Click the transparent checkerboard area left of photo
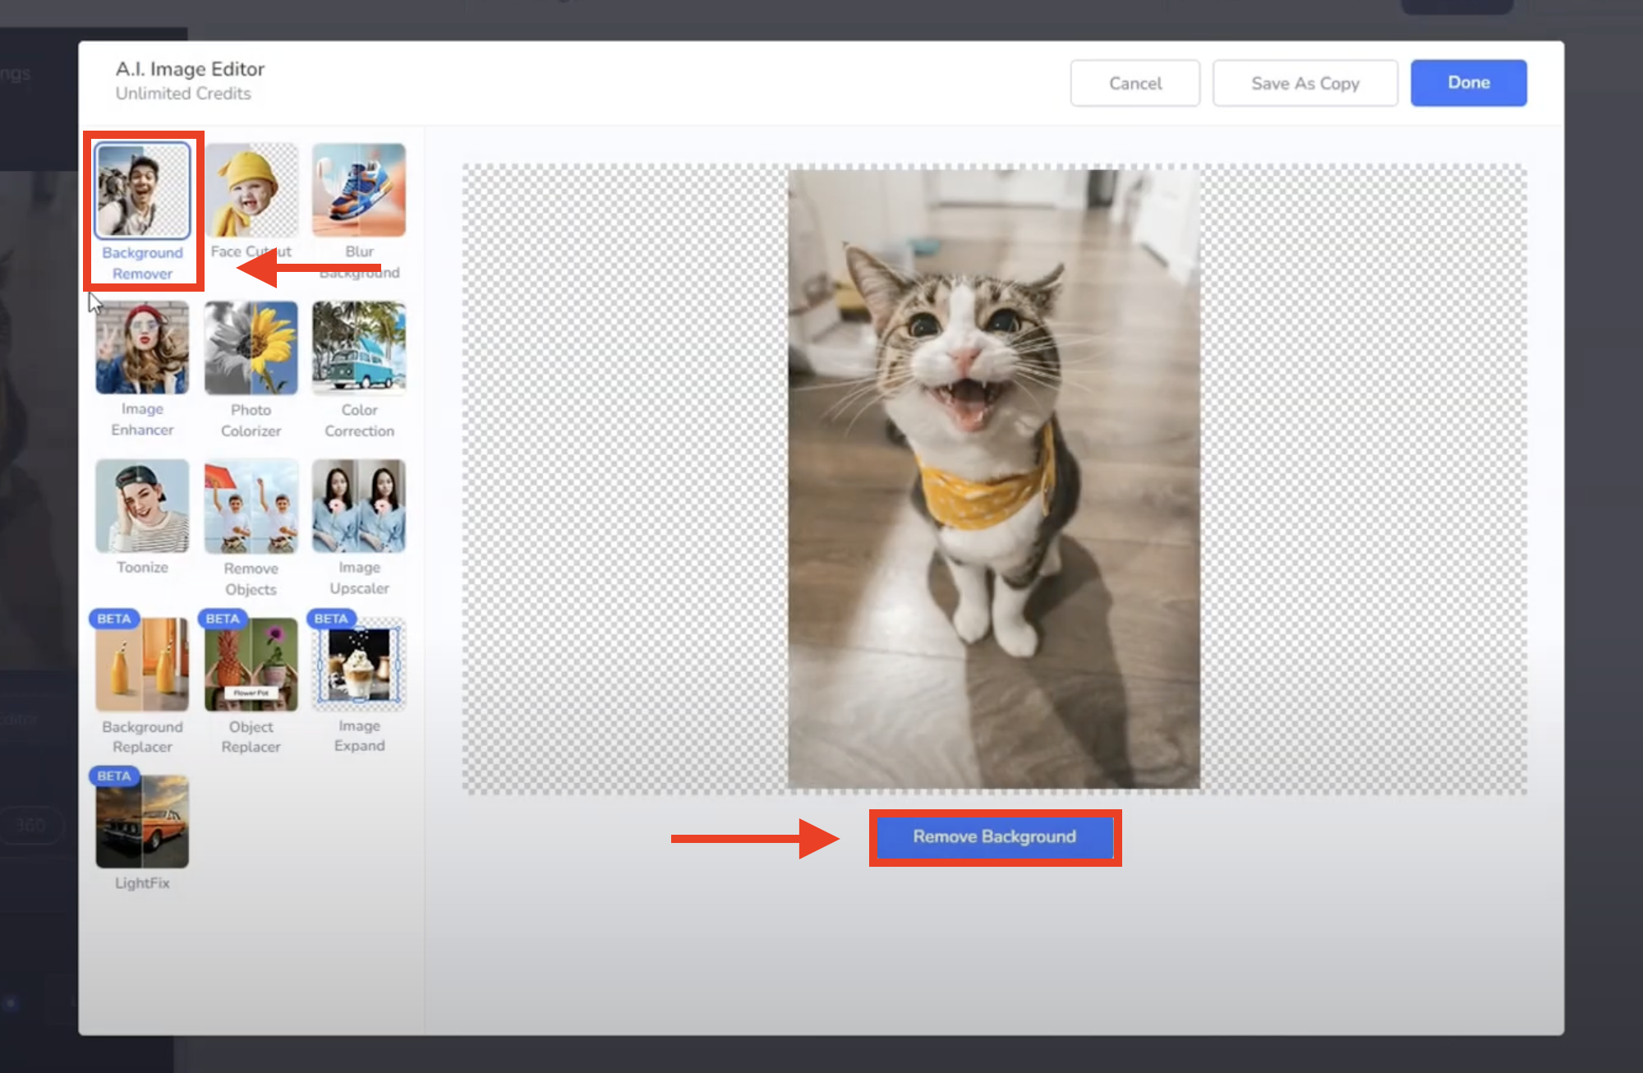This screenshot has height=1073, width=1643. (x=624, y=478)
